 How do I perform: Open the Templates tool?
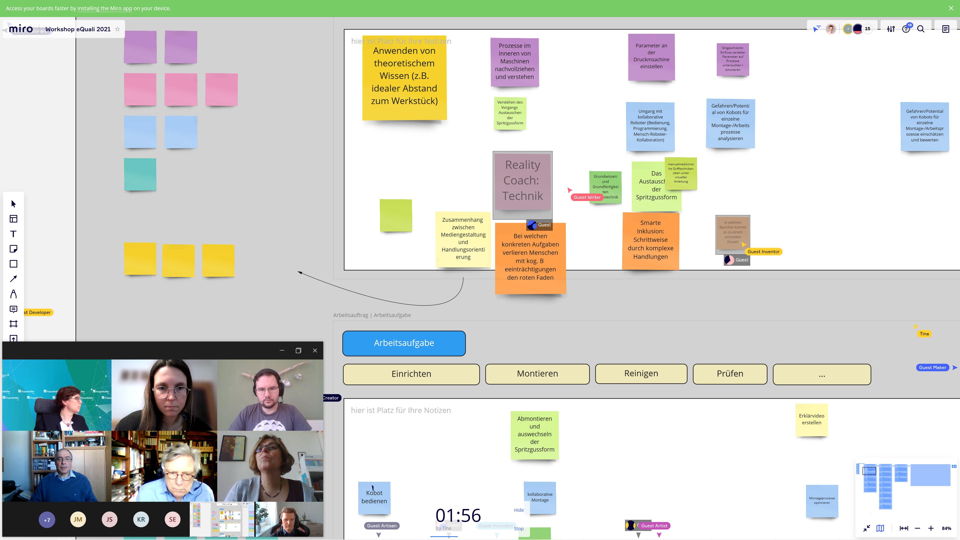pyautogui.click(x=13, y=219)
